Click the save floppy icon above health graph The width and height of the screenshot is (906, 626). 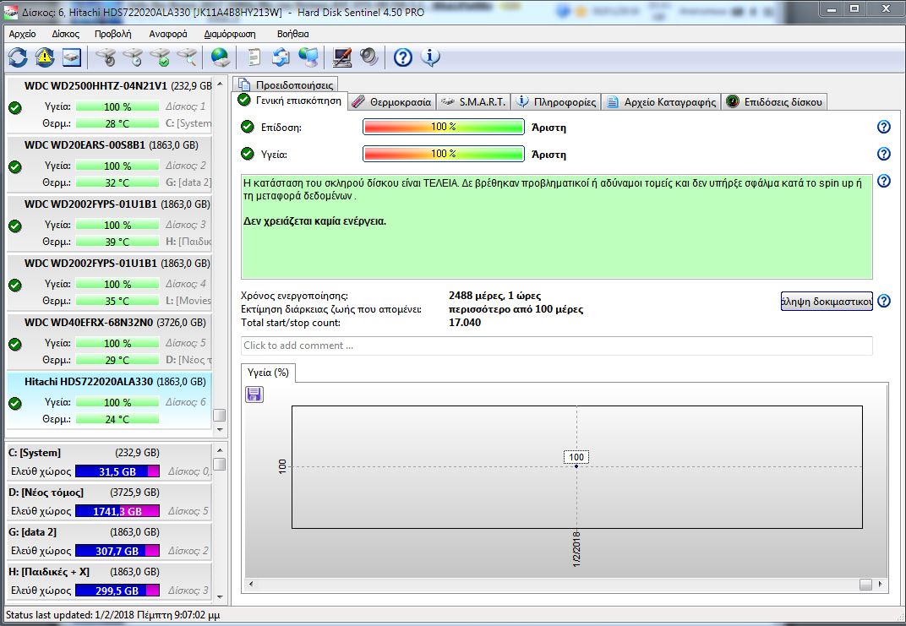click(x=254, y=395)
